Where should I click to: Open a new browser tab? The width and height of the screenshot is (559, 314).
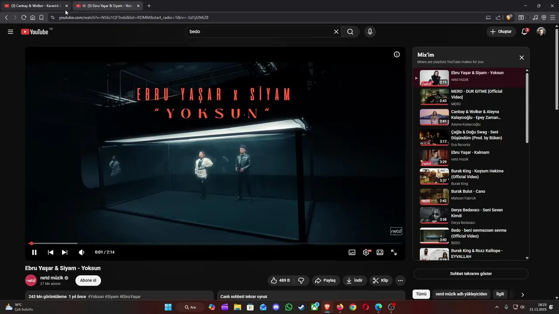(x=149, y=6)
